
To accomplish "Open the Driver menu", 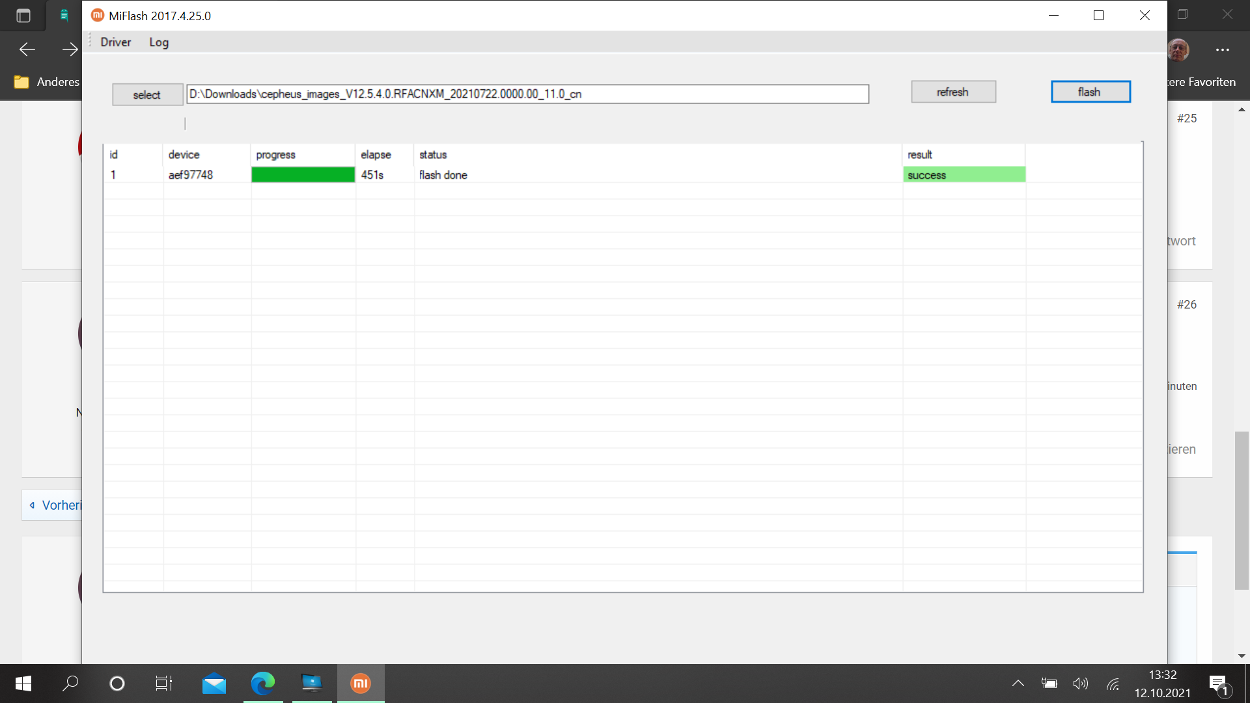I will pos(116,42).
